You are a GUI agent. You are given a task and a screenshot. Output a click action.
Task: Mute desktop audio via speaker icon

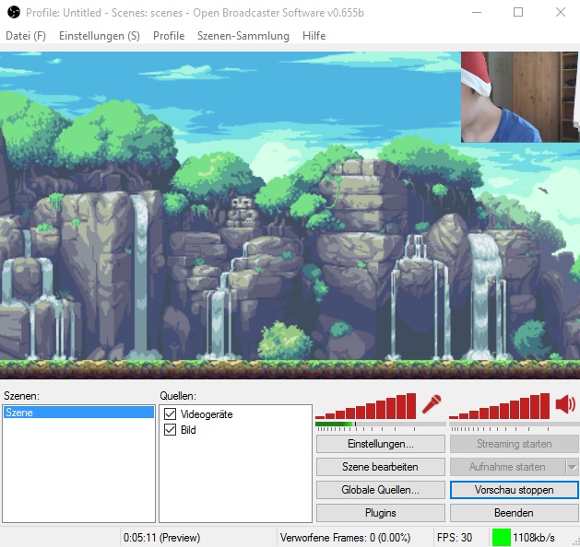565,404
